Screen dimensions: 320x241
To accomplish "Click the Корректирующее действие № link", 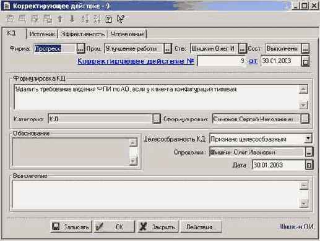I will pyautogui.click(x=136, y=61).
